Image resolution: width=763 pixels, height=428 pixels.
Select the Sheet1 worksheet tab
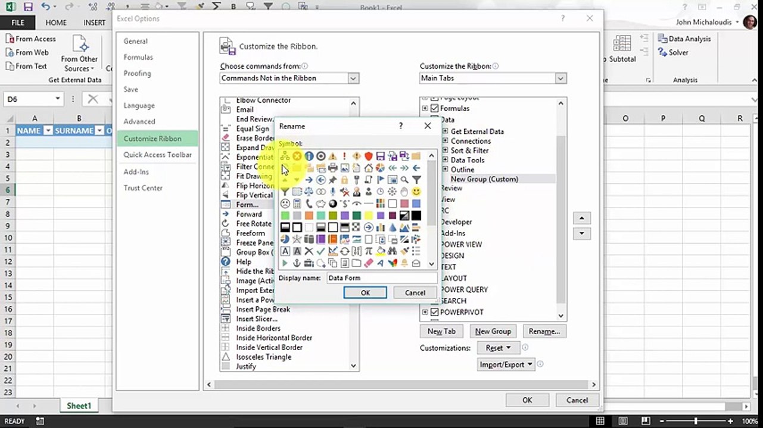pos(79,406)
